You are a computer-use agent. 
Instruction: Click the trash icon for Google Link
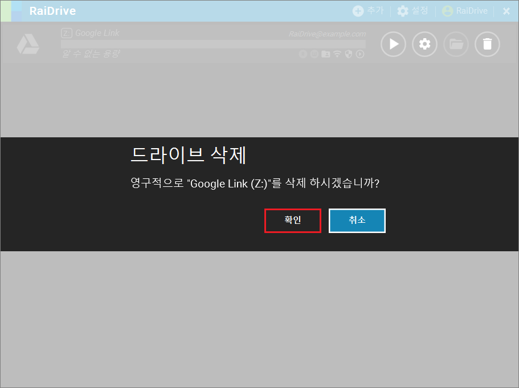[487, 44]
